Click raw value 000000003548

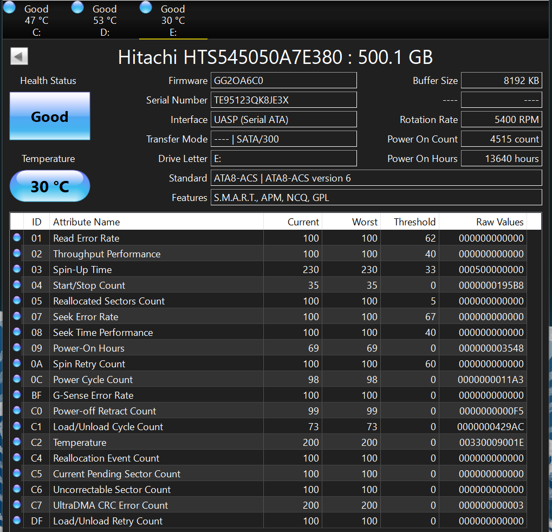pyautogui.click(x=491, y=348)
